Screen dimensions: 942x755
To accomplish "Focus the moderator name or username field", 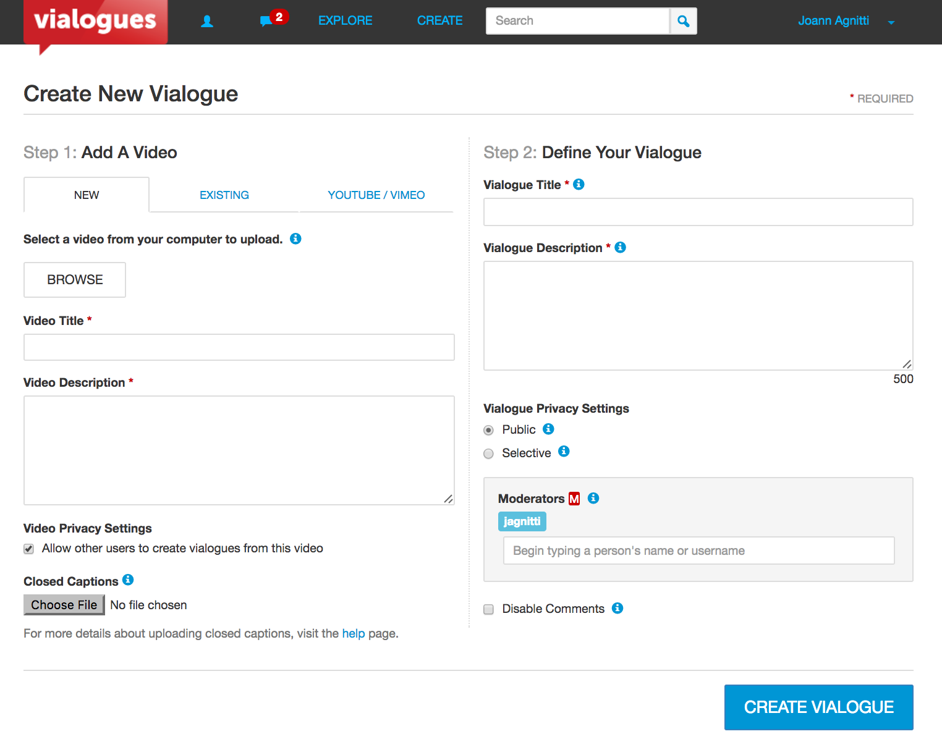I will [x=699, y=550].
